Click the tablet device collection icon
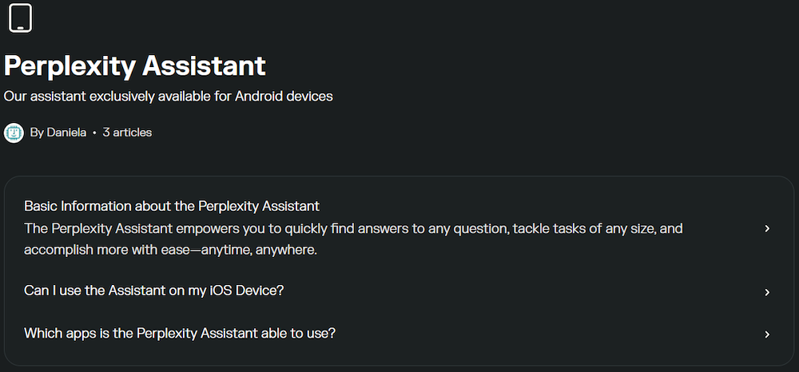This screenshot has width=799, height=372. point(21,18)
